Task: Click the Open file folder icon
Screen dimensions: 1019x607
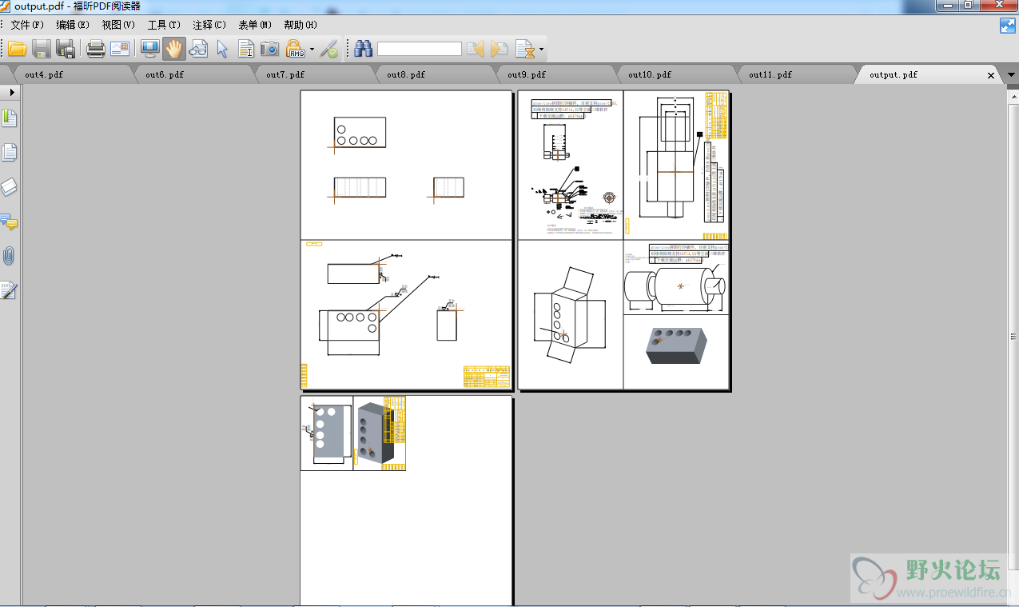Action: [18, 49]
